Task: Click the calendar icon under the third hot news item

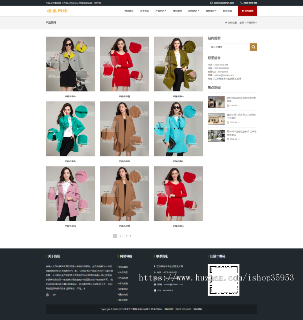Action: [x=228, y=139]
